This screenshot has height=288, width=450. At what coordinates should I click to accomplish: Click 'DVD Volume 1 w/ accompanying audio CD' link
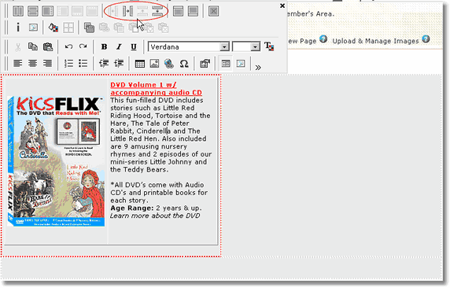pyautogui.click(x=156, y=88)
